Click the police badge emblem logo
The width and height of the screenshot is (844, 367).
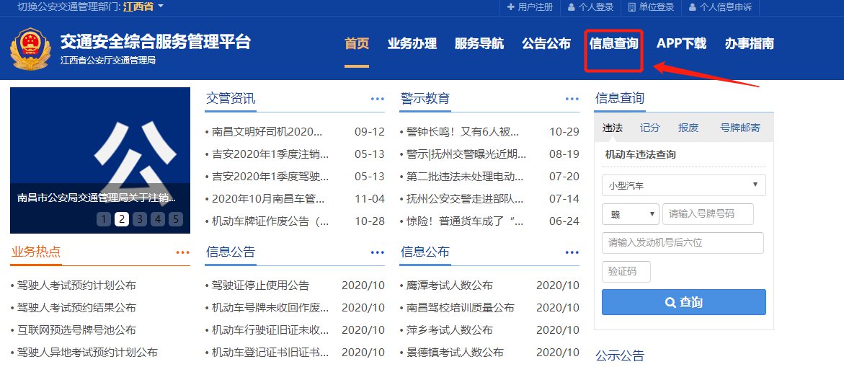click(31, 49)
